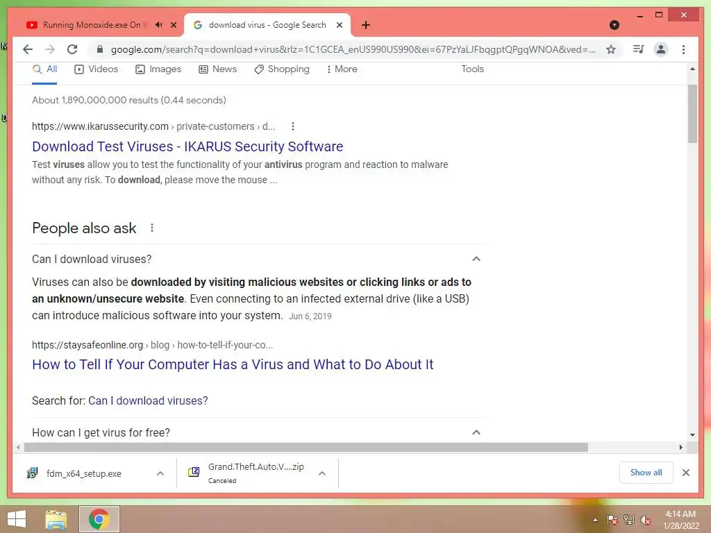Open the network status tray icon
The image size is (711, 533).
click(629, 520)
